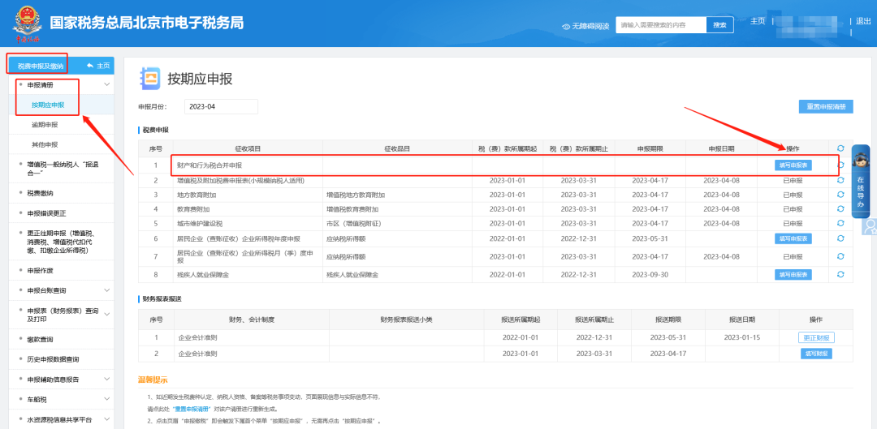Screen dimensions: 877x429
Task: Refresh the 城市维护建设税 row
Action: pos(840,223)
